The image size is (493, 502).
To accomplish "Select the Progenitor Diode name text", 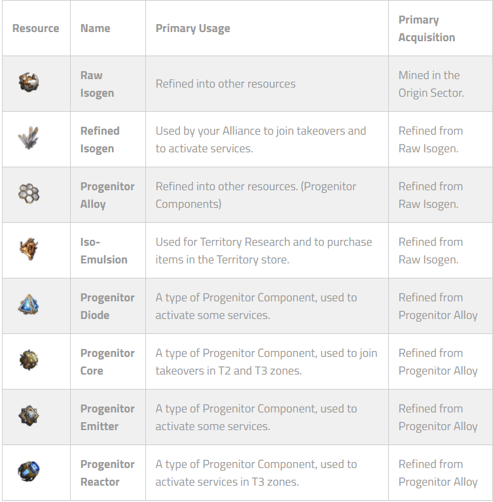I will coord(107,307).
